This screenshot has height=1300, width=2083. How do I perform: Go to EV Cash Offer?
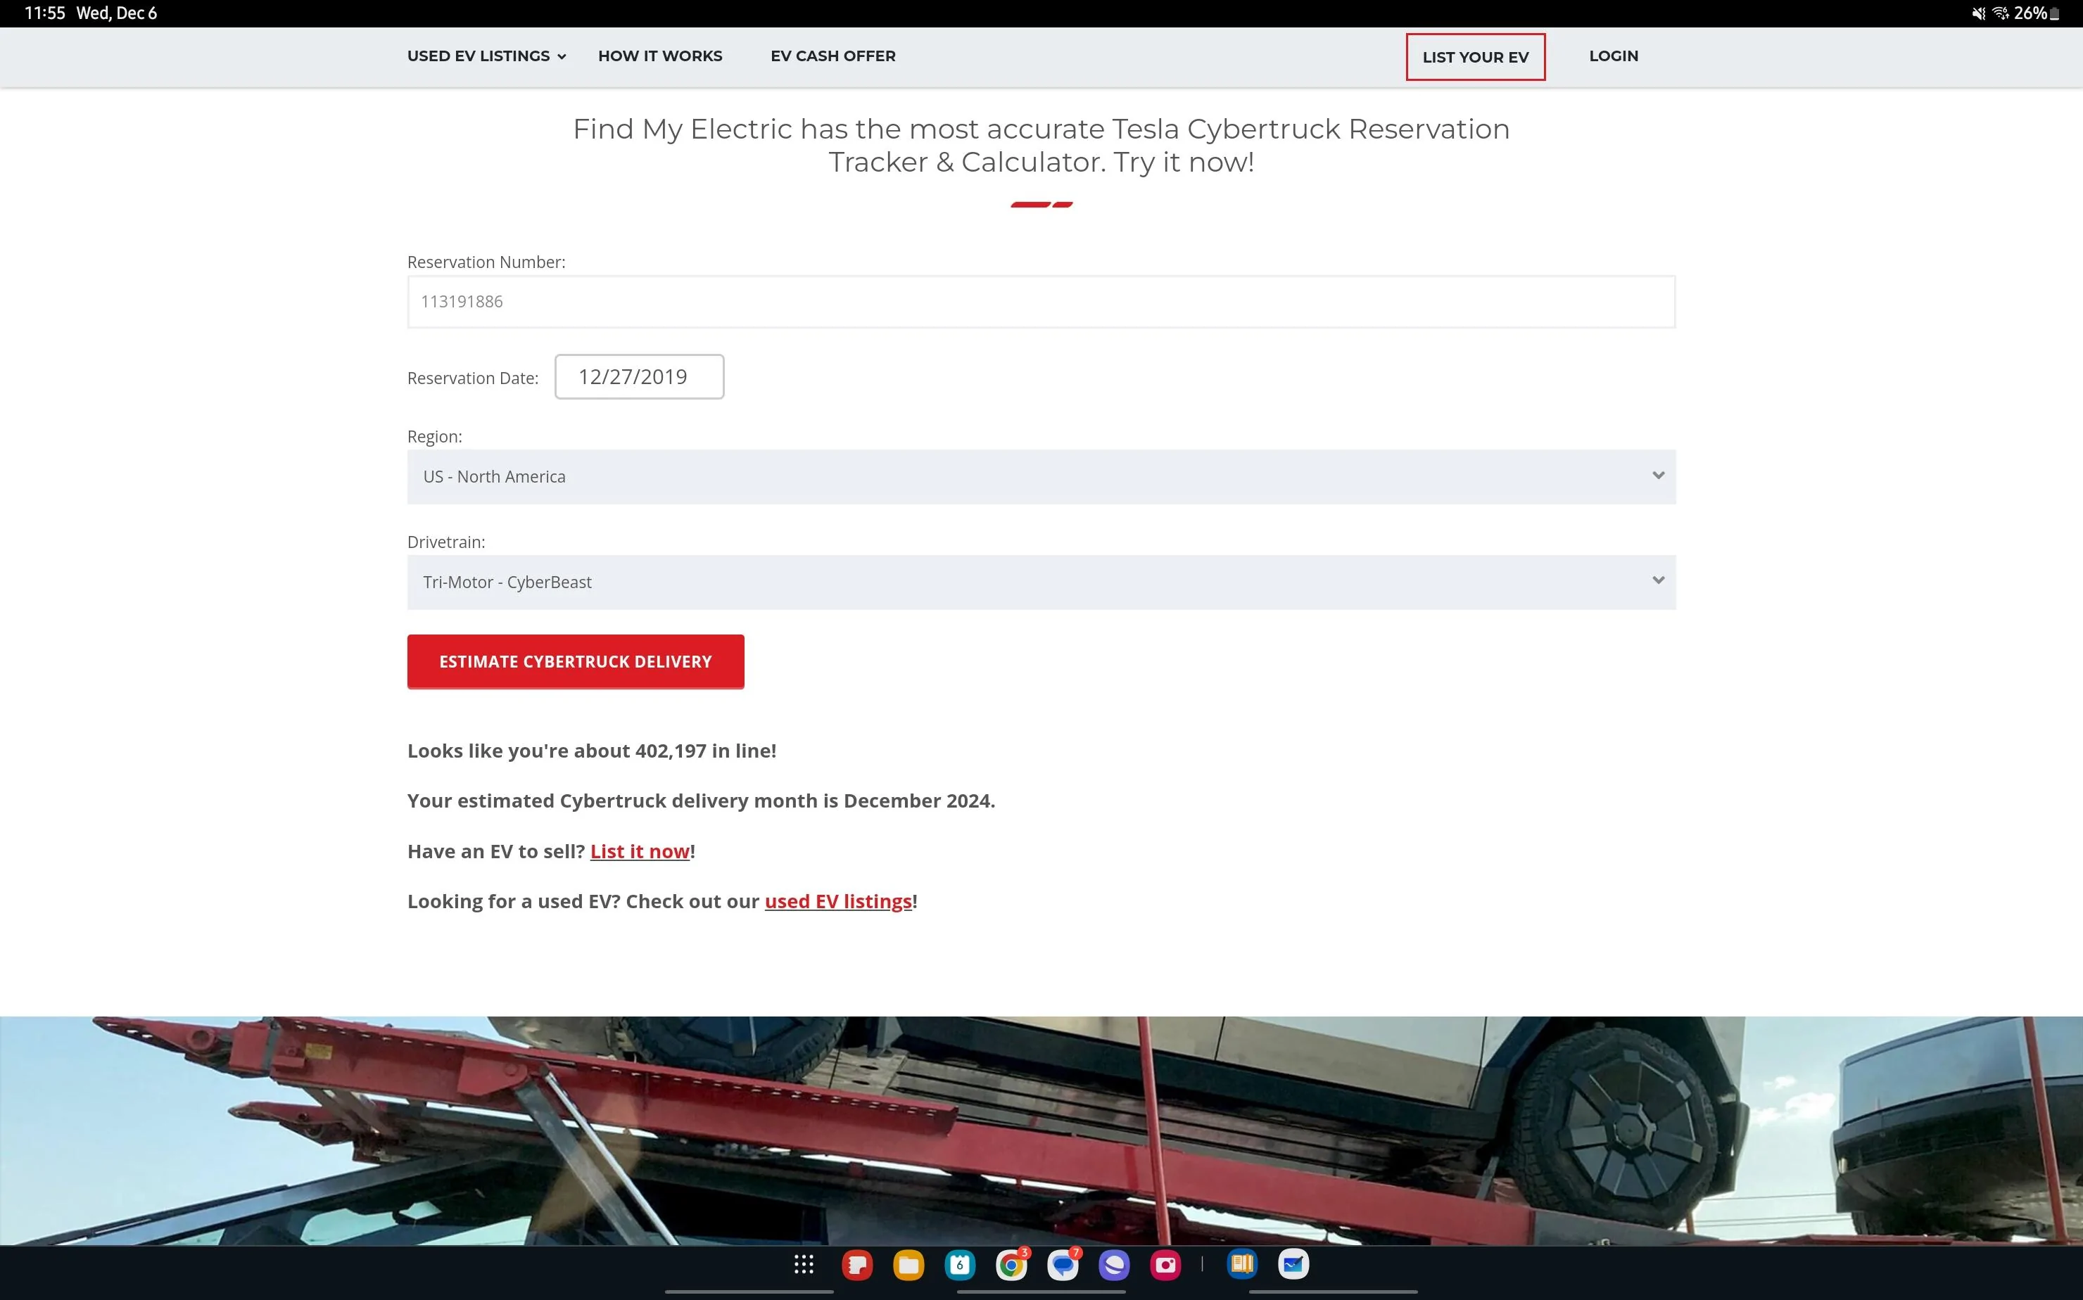(832, 56)
